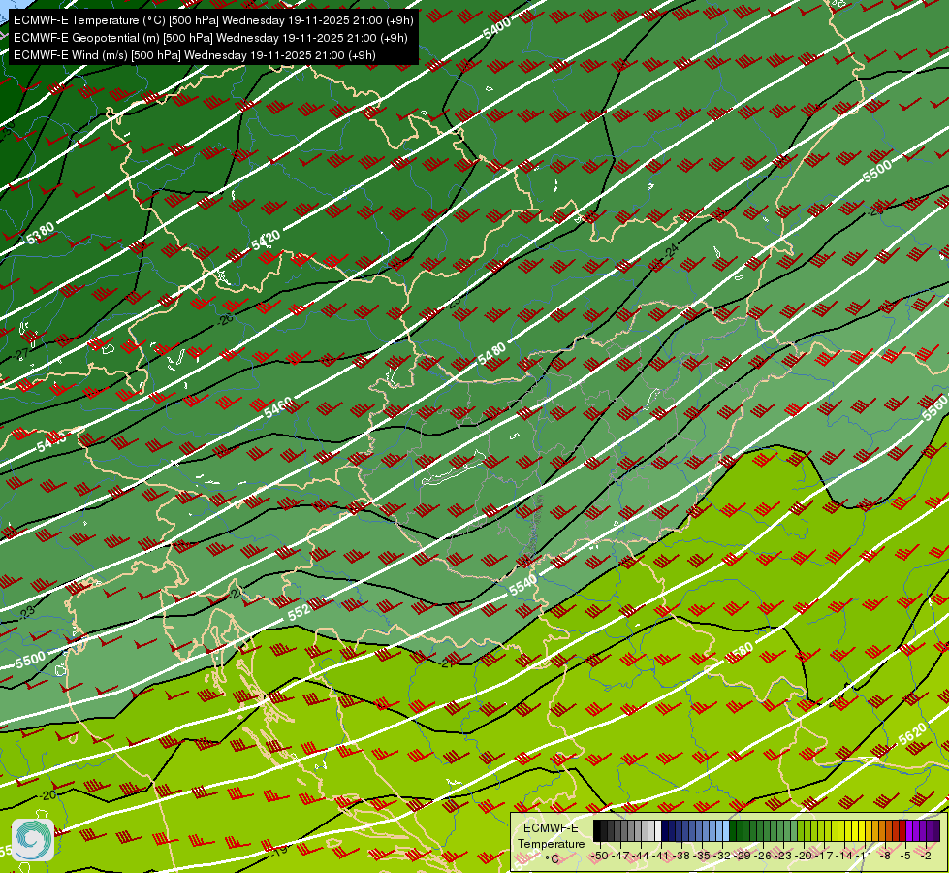The image size is (949, 873).
Task: Click the 5420 geopotential contour label
Action: [x=266, y=240]
